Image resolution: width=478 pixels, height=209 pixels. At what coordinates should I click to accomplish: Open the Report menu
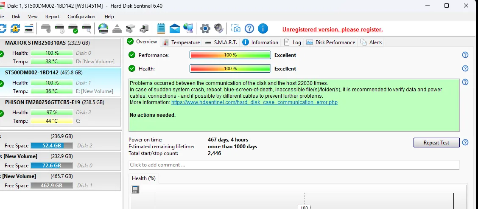tap(53, 17)
